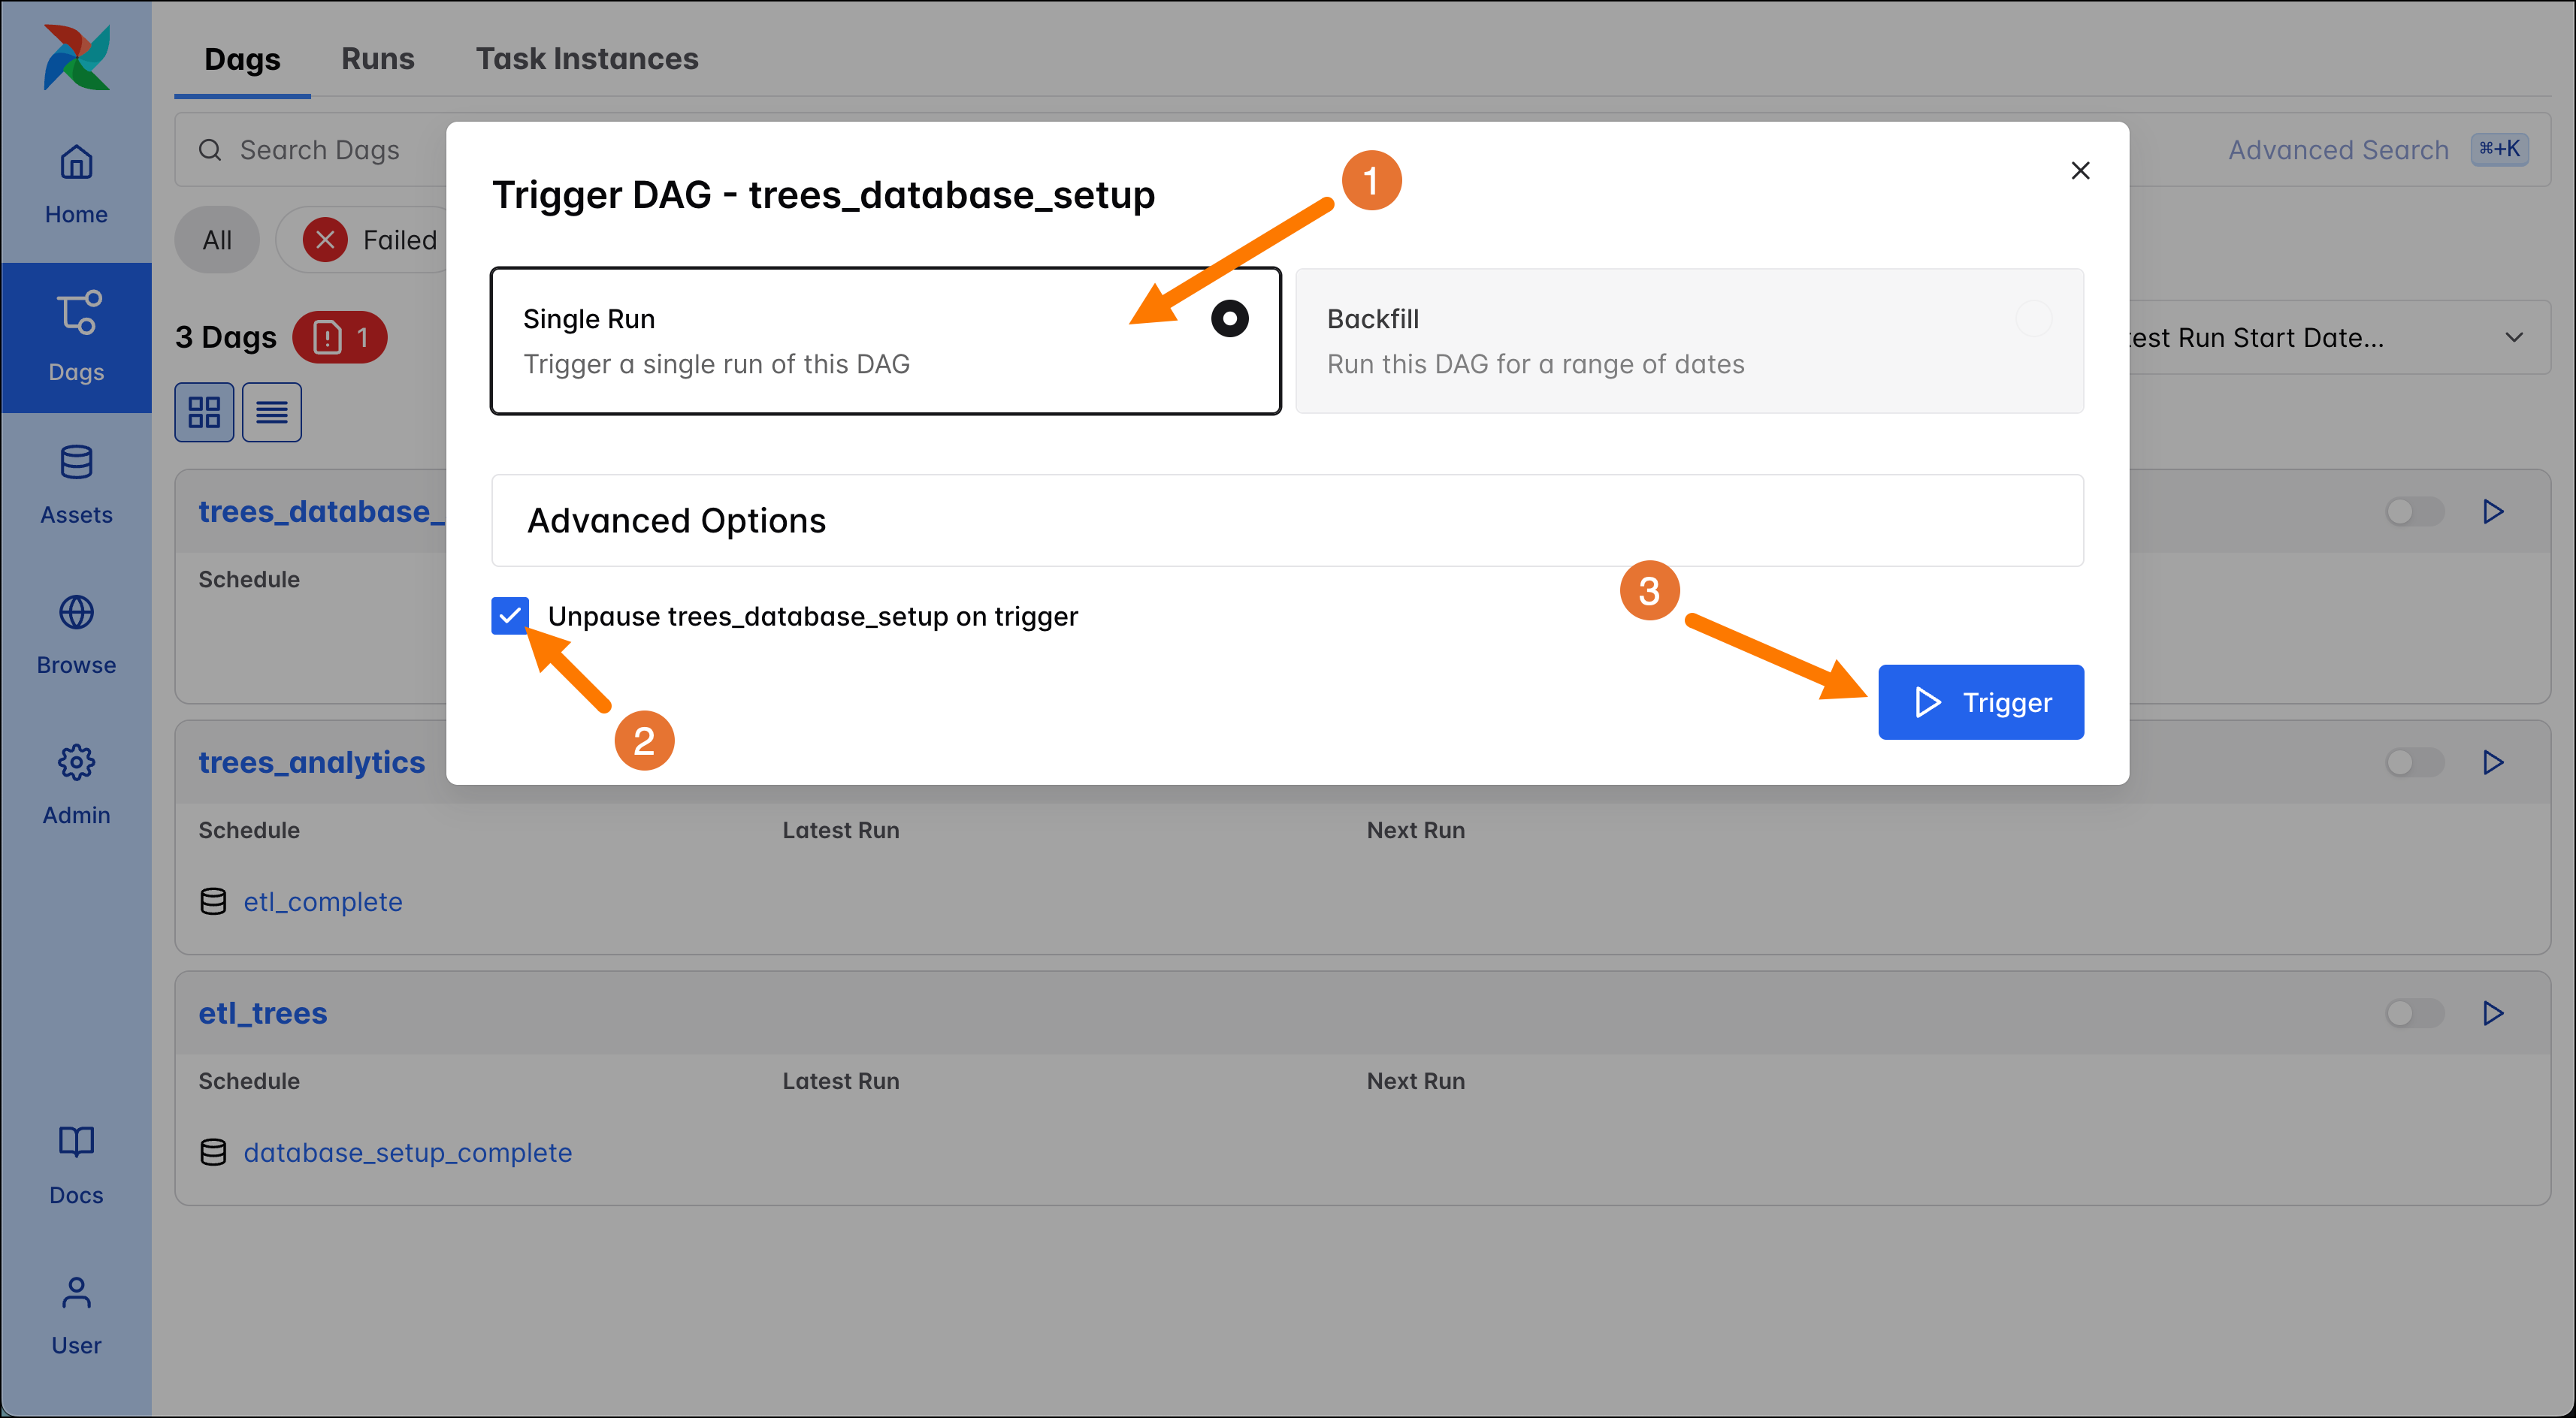The height and width of the screenshot is (1418, 2576).
Task: Switch to grid card view of Dags
Action: tap(204, 412)
